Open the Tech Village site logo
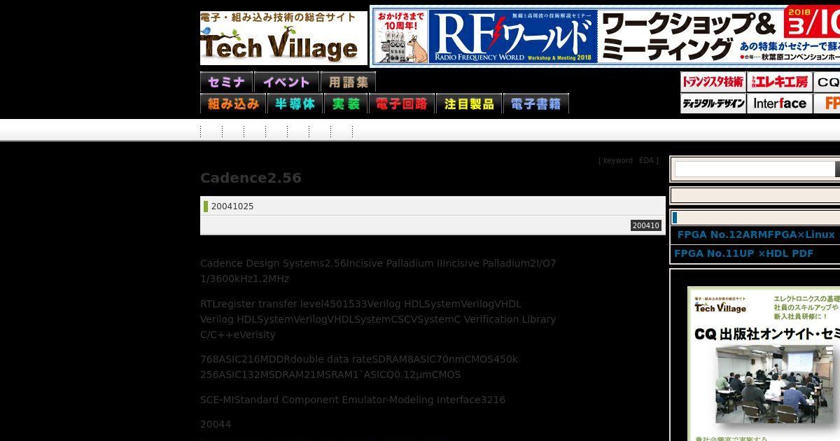Screen dimensions: 840x441 coord(283,38)
